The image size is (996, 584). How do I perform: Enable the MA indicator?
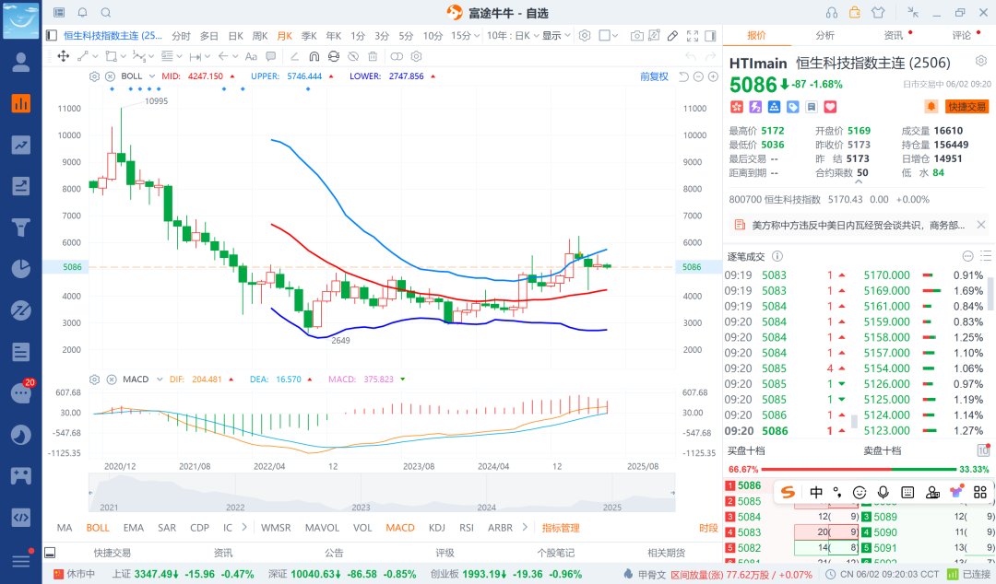(65, 528)
